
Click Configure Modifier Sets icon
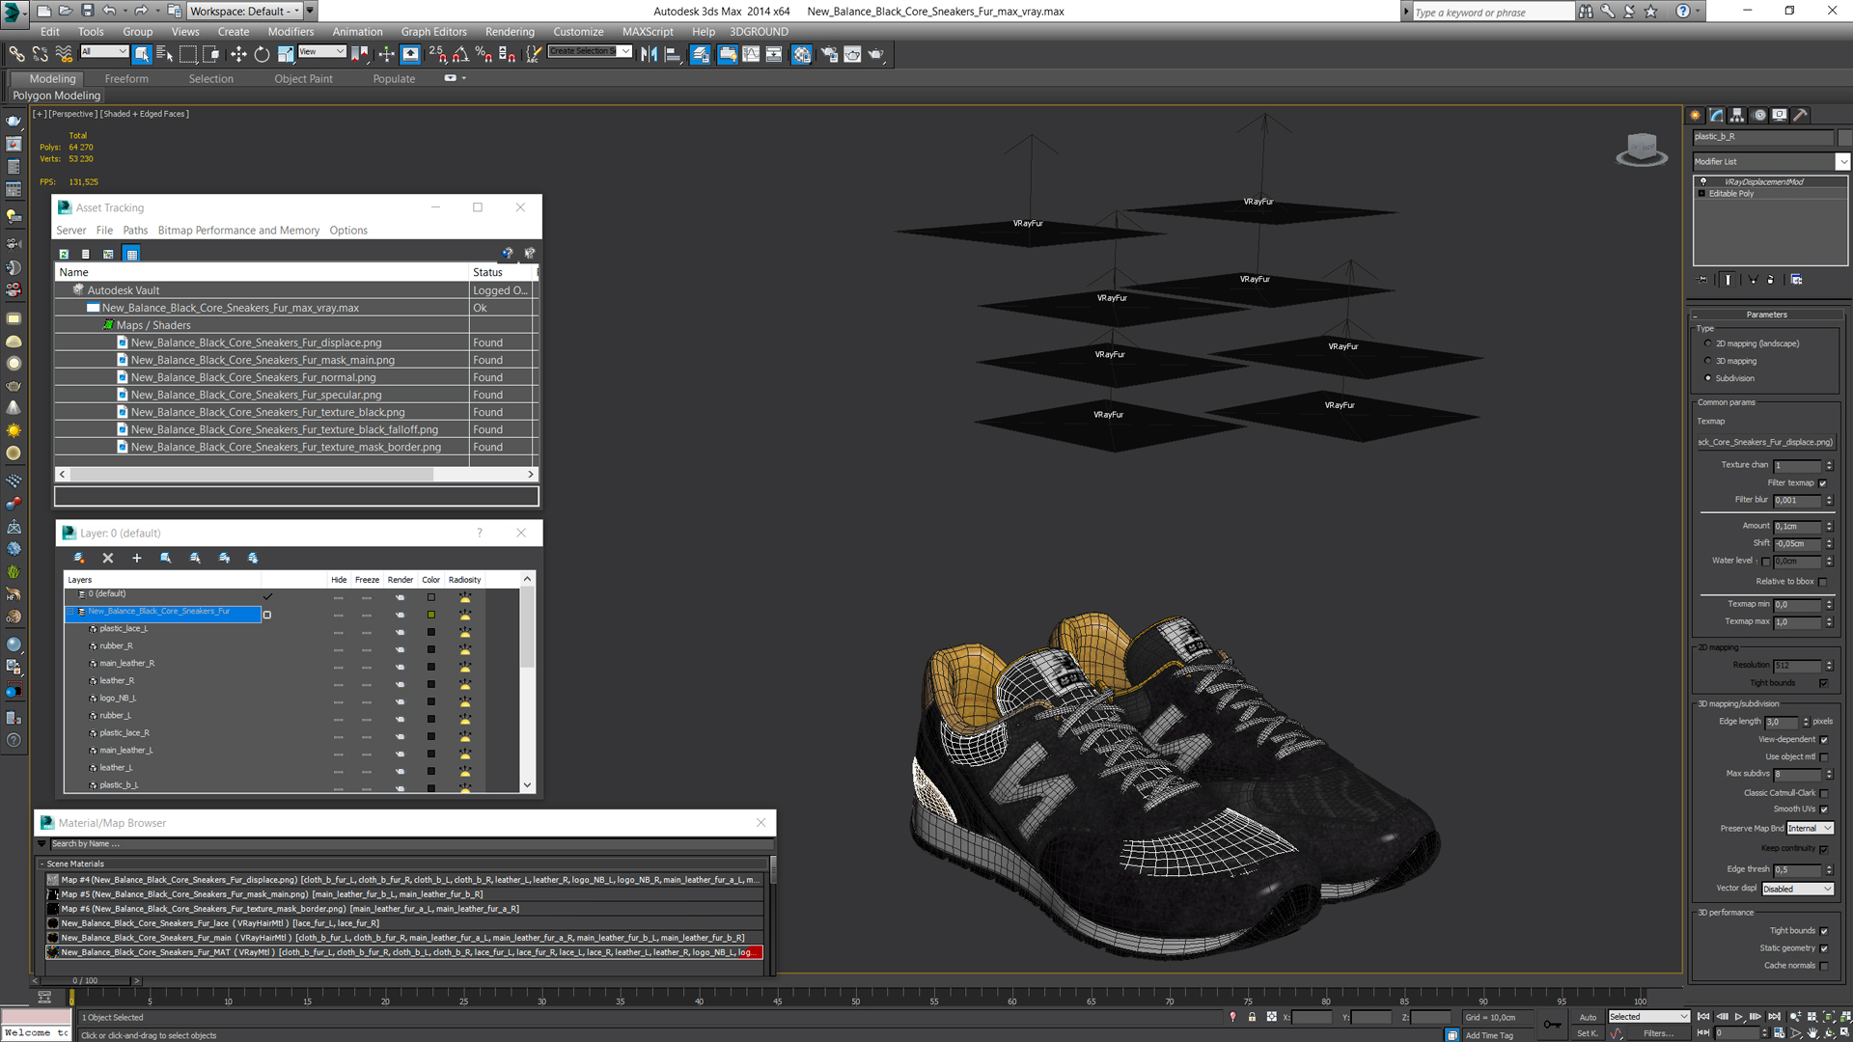1797,280
